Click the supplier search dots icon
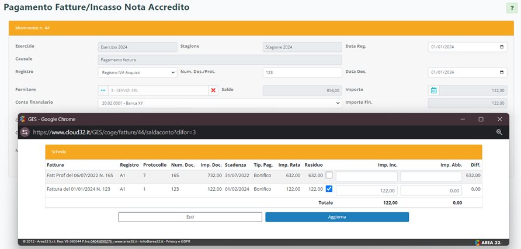This screenshot has width=521, height=249. pos(103,90)
